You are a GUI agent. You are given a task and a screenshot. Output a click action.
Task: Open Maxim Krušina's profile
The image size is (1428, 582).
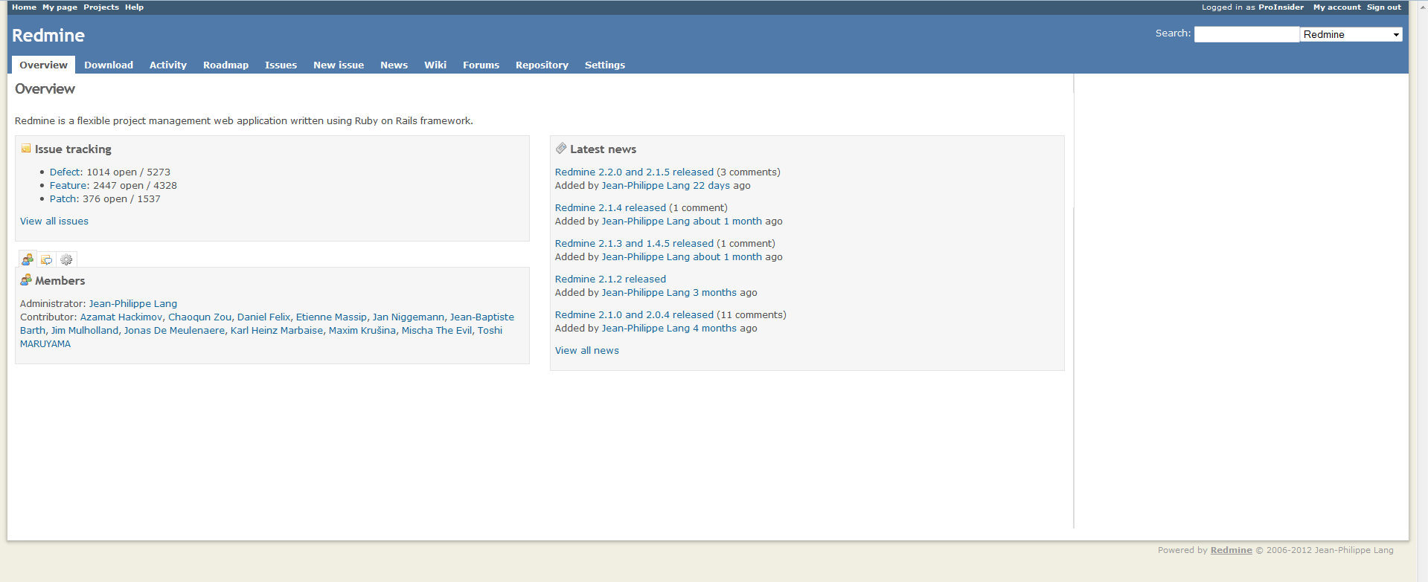pyautogui.click(x=362, y=330)
